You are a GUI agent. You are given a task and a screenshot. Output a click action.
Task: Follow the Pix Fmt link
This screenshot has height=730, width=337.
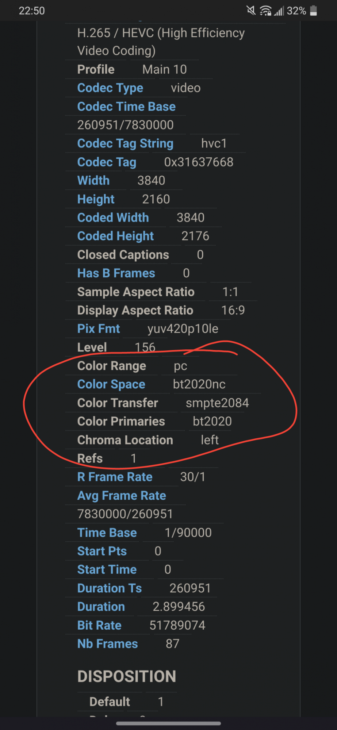click(x=99, y=329)
